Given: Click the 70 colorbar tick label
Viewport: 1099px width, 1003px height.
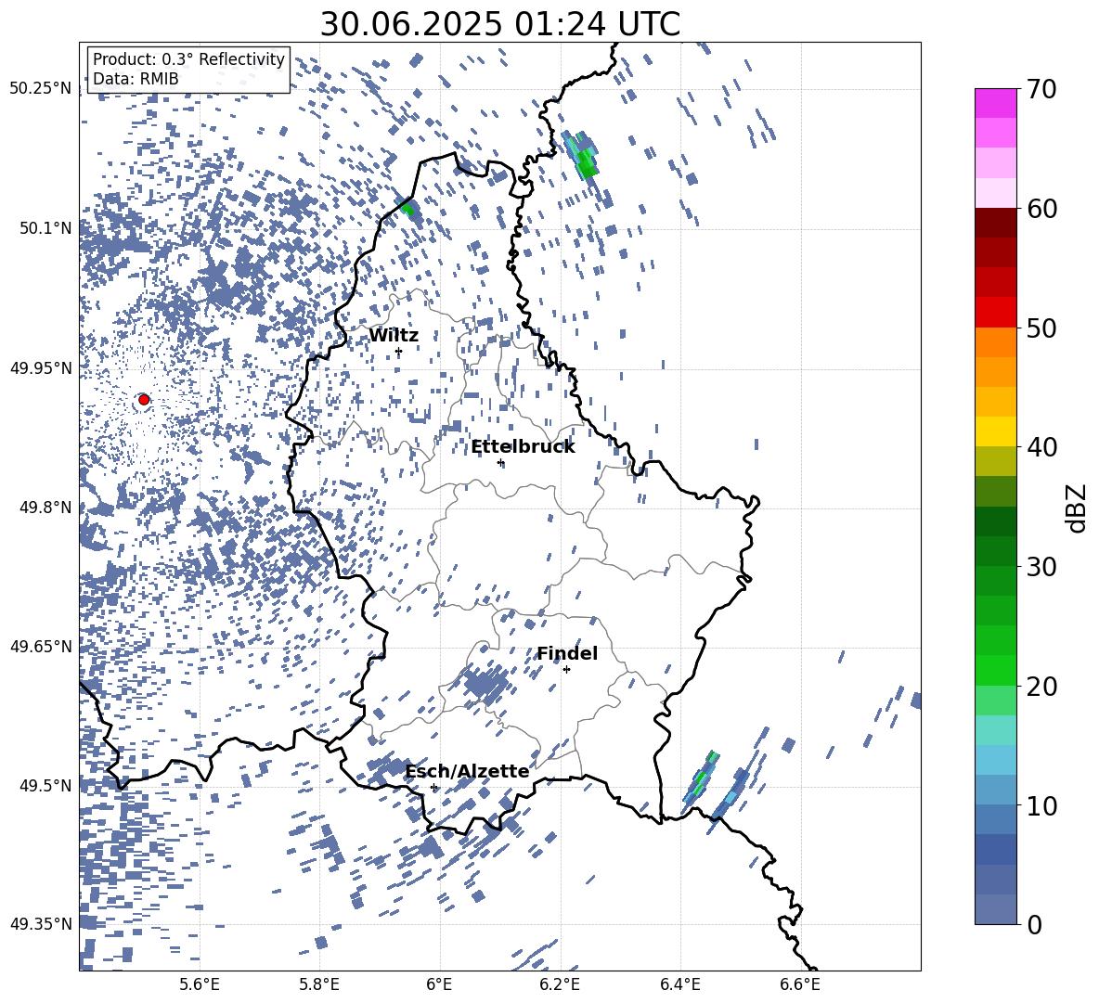Looking at the screenshot, I should pyautogui.click(x=1041, y=90).
